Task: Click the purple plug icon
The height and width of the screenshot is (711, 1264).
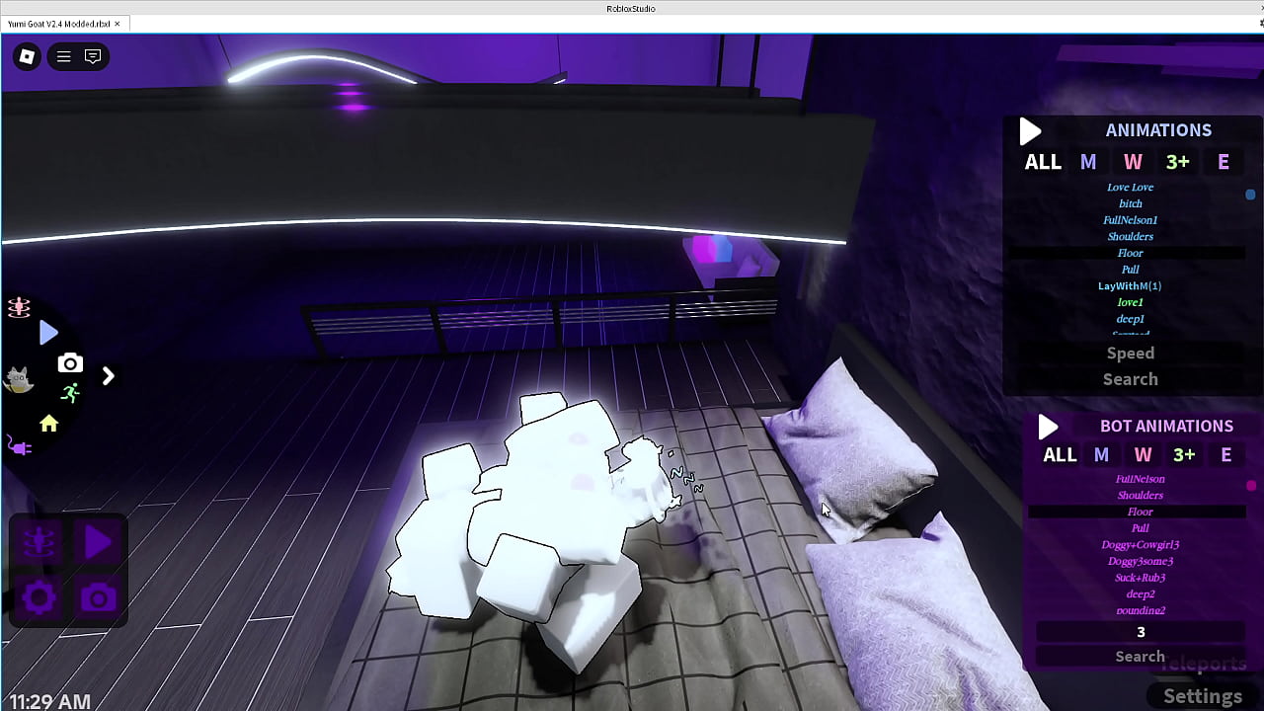Action: 20,447
